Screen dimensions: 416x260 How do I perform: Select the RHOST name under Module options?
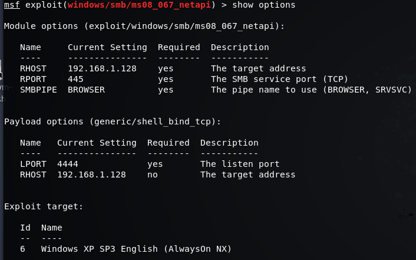click(33, 68)
